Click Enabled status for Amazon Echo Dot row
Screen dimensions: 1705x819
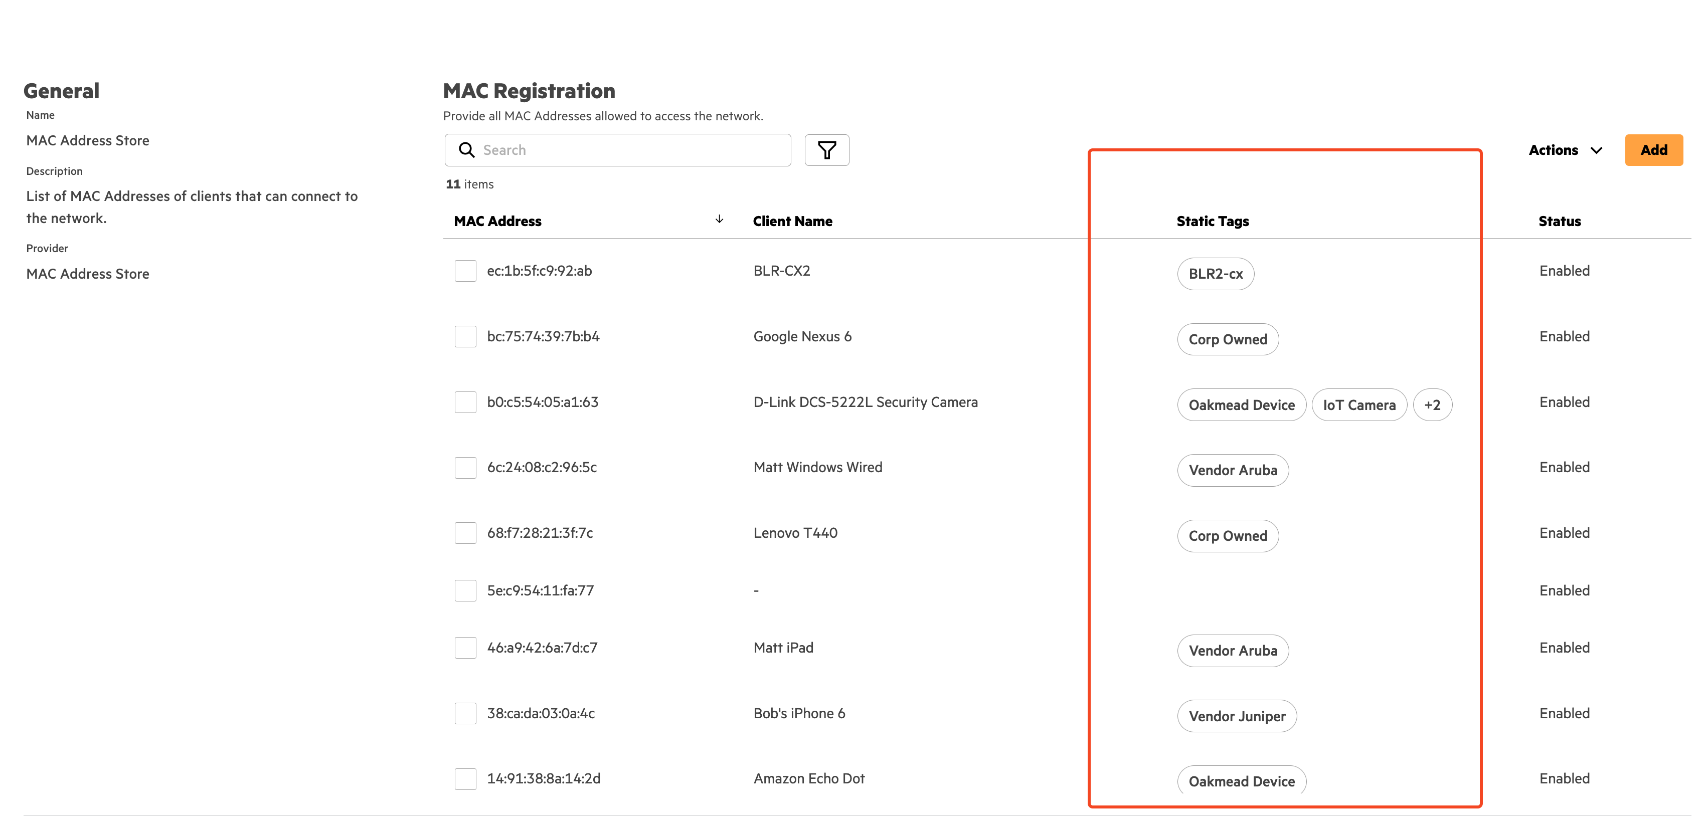point(1564,778)
